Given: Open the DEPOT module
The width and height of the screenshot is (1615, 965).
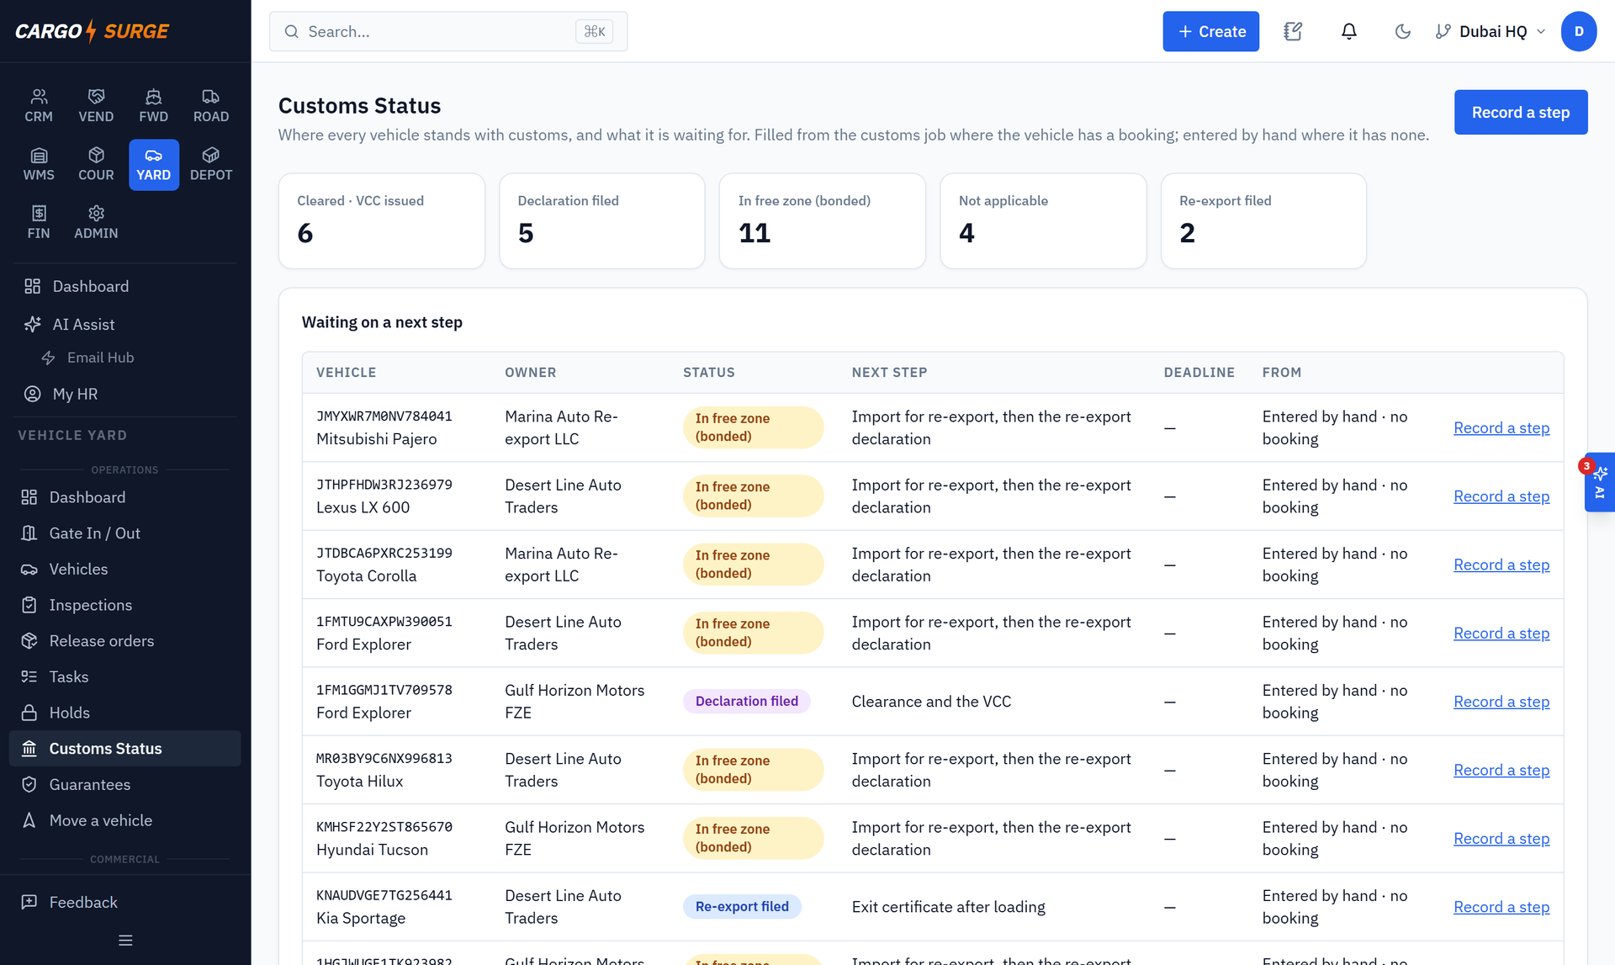Looking at the screenshot, I should pyautogui.click(x=211, y=164).
